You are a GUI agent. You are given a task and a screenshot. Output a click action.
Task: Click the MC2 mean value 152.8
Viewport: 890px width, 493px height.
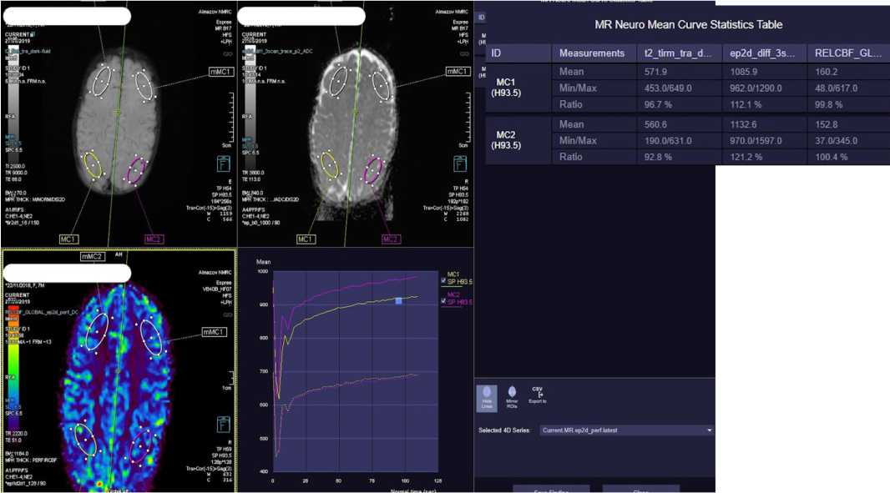pos(826,125)
